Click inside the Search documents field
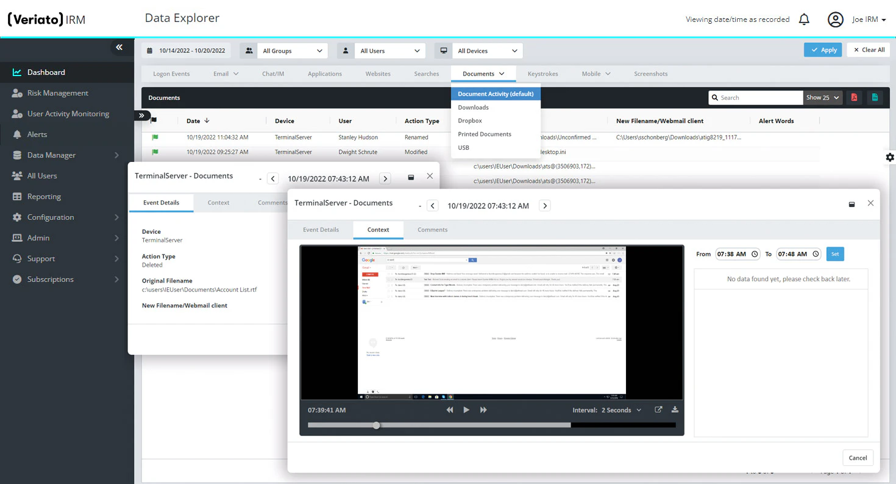 (759, 97)
